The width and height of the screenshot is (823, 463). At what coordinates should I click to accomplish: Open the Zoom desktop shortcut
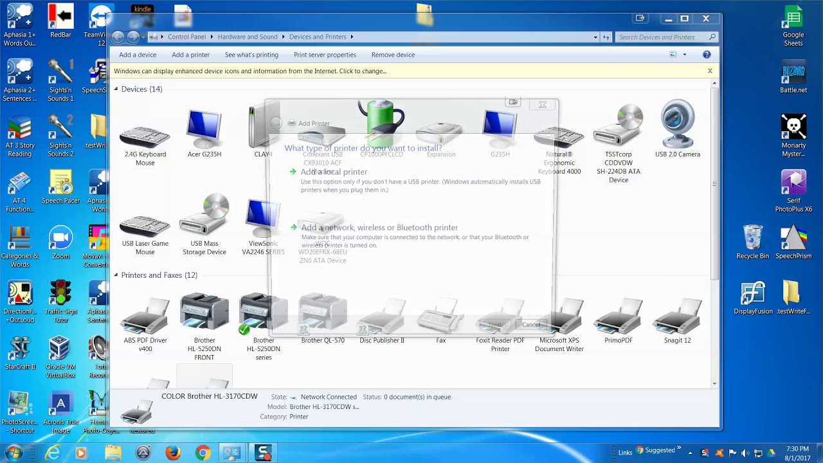tap(60, 242)
